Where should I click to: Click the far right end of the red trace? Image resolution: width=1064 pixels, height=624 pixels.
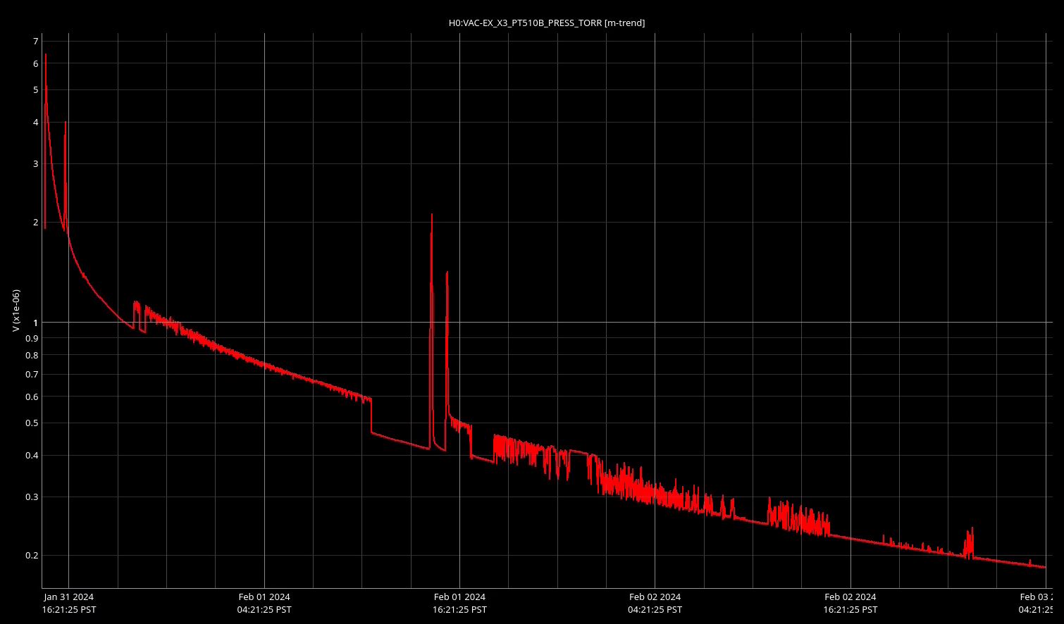coord(1044,567)
